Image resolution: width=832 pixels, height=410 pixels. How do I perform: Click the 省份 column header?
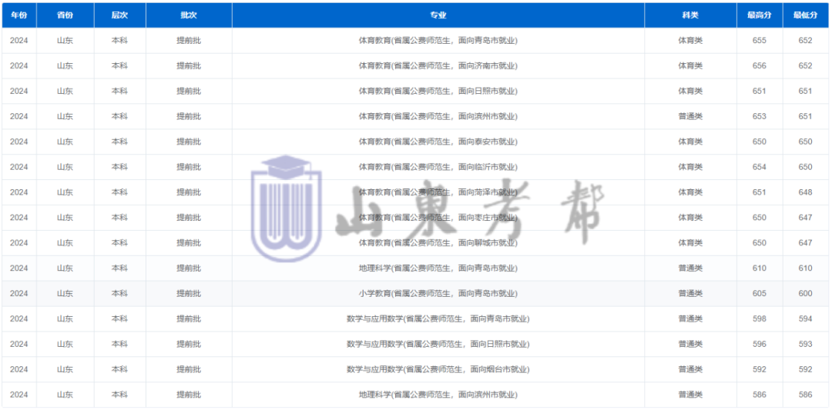pos(65,15)
